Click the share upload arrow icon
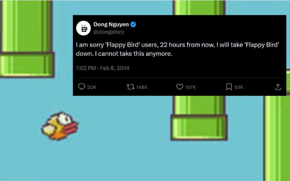 (278, 87)
